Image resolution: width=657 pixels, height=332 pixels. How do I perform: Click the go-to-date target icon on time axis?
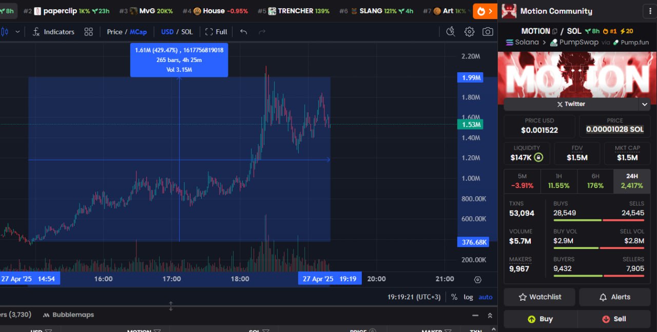pos(478,279)
